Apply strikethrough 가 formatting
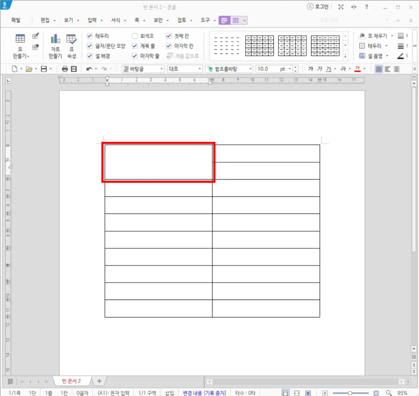The height and width of the screenshot is (396, 419). (343, 69)
